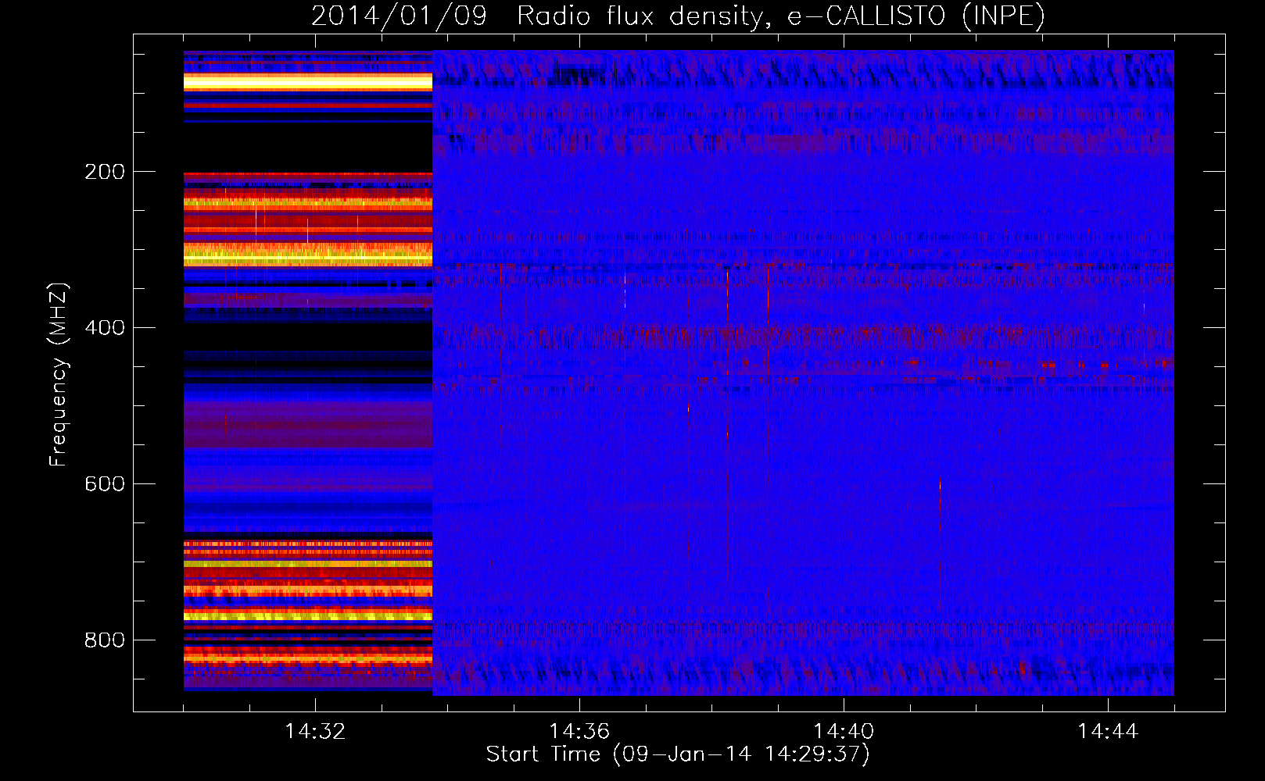
Task: Select the 200 MHz frequency tick label
Action: [105, 172]
